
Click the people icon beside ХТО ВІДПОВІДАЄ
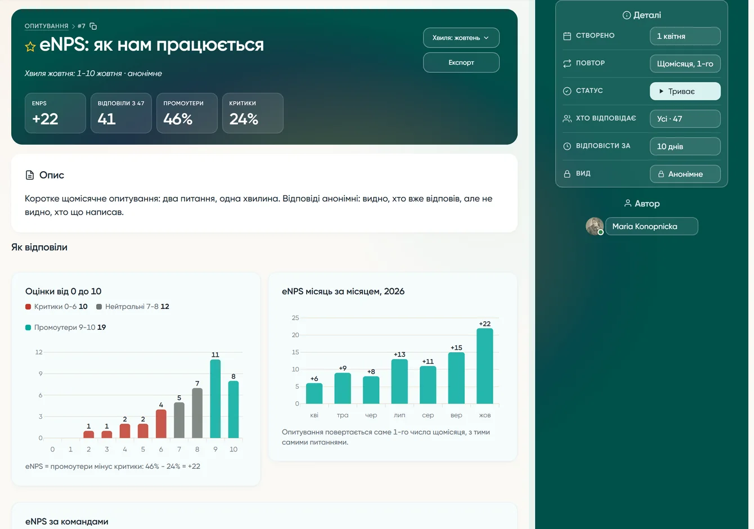click(567, 119)
